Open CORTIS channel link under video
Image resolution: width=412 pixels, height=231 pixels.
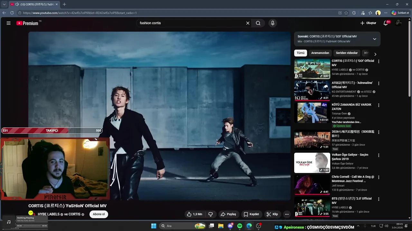click(74, 214)
